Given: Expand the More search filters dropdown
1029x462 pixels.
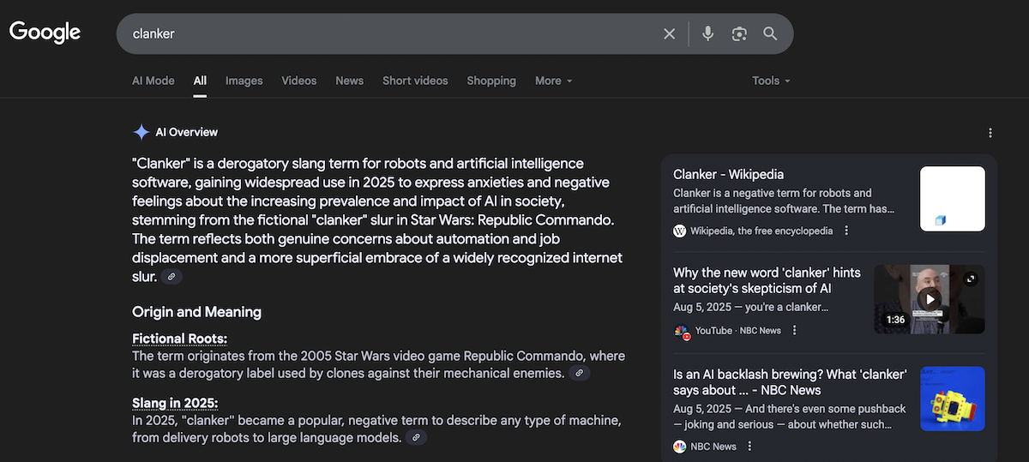Looking at the screenshot, I should click(x=553, y=81).
